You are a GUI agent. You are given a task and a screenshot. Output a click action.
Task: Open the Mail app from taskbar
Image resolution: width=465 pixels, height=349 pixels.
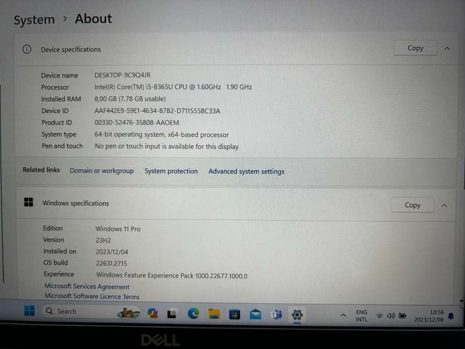pos(255,314)
